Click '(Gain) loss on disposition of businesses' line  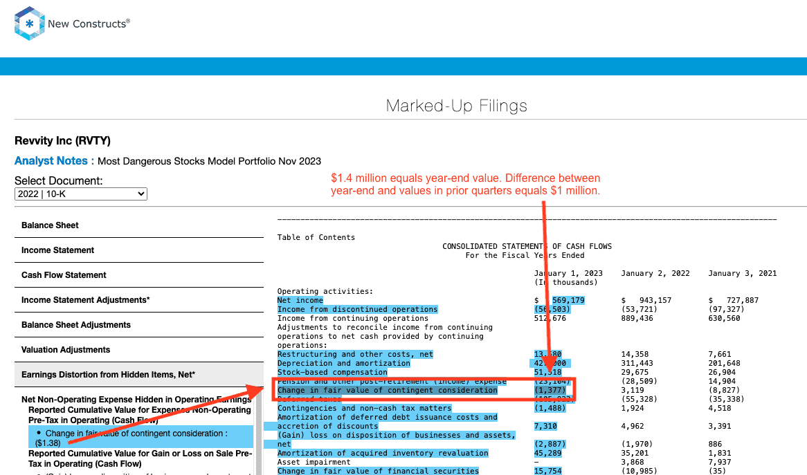pos(397,440)
